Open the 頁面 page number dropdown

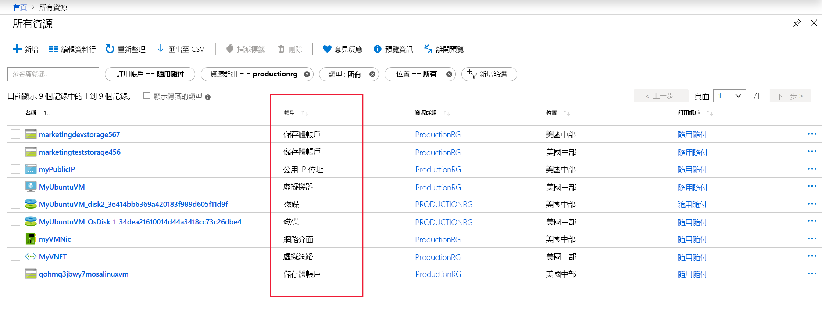tap(729, 96)
